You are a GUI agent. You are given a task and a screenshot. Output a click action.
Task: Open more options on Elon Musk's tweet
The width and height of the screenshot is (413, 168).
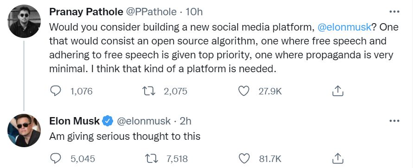tap(394, 121)
